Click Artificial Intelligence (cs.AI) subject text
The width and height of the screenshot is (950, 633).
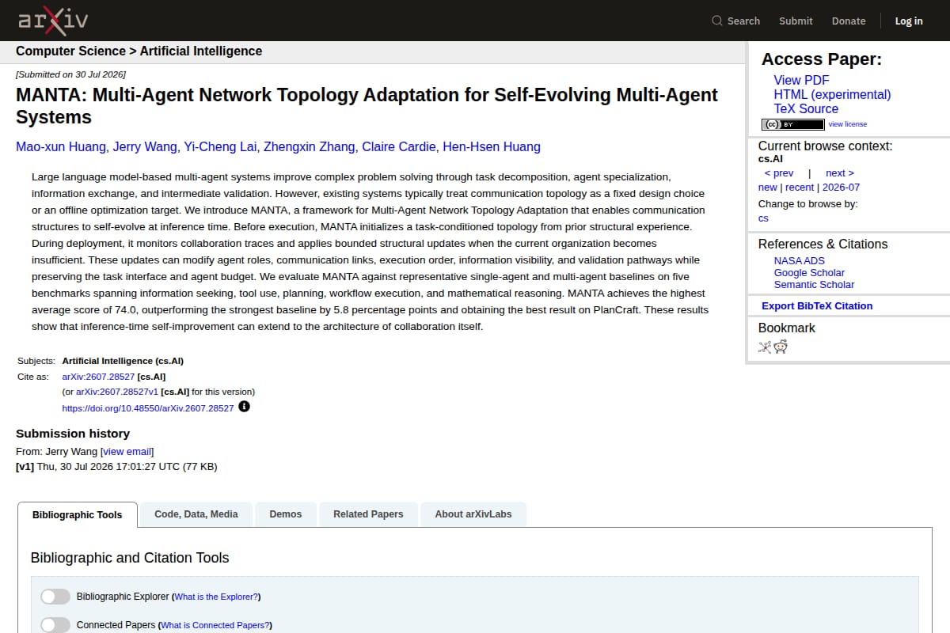coord(123,361)
